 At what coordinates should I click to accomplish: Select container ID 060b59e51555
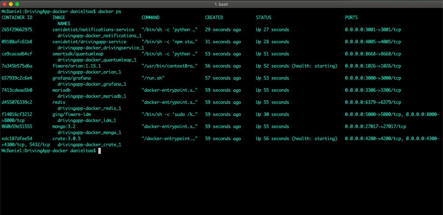[x=17, y=126]
